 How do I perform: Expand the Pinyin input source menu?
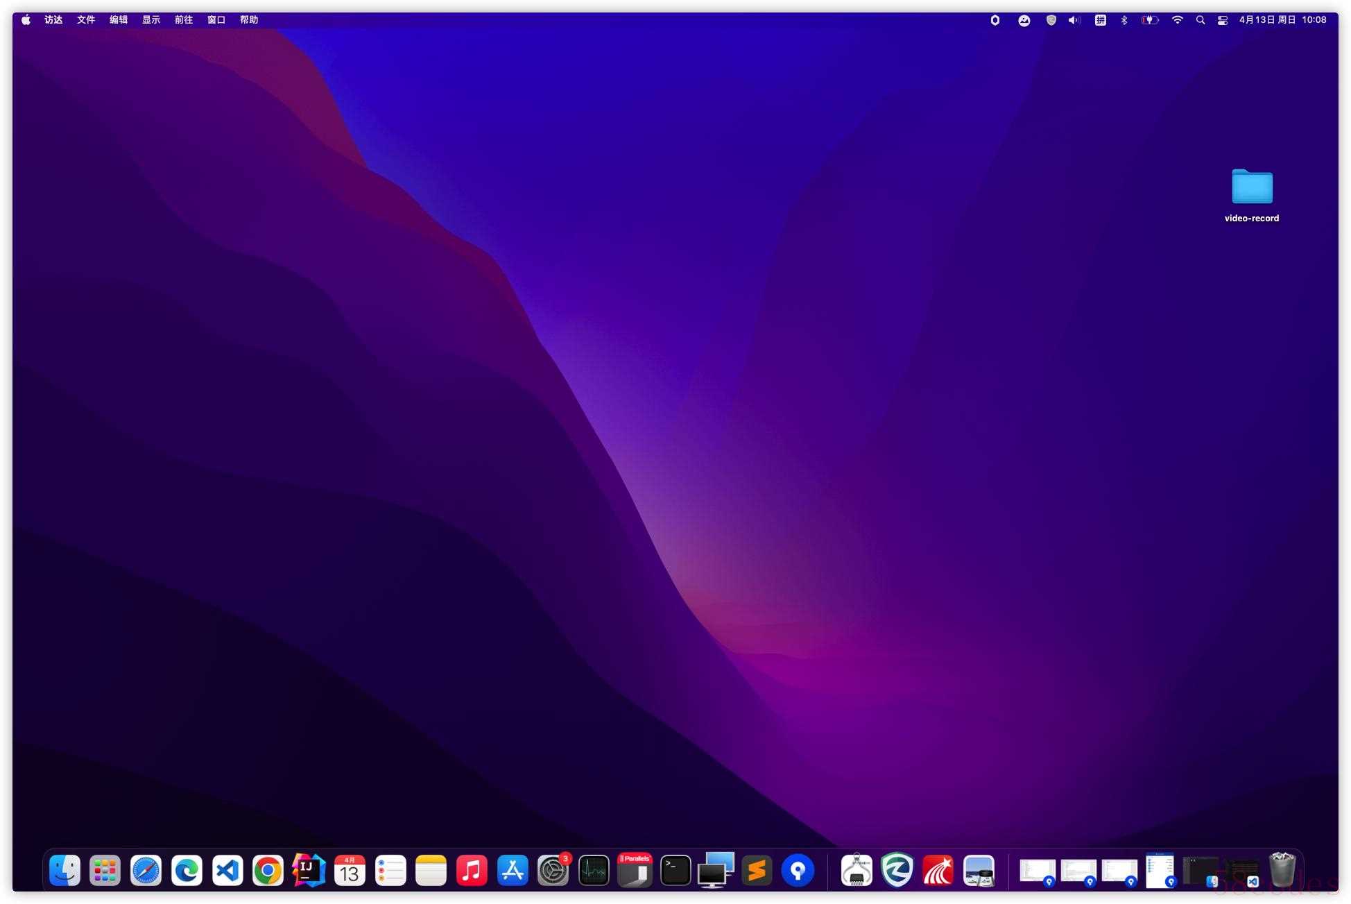point(1100,20)
